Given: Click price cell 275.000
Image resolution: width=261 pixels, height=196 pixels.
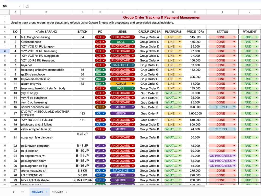Looking at the screenshot, I should pyautogui.click(x=195, y=170).
